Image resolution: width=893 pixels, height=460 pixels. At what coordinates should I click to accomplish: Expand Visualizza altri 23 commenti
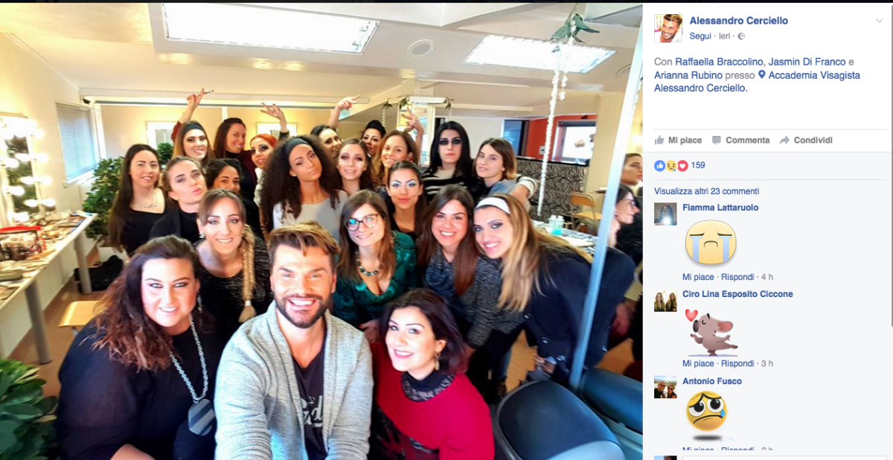706,191
